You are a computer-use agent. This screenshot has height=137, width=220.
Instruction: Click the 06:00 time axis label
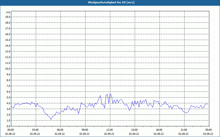coord(61,130)
